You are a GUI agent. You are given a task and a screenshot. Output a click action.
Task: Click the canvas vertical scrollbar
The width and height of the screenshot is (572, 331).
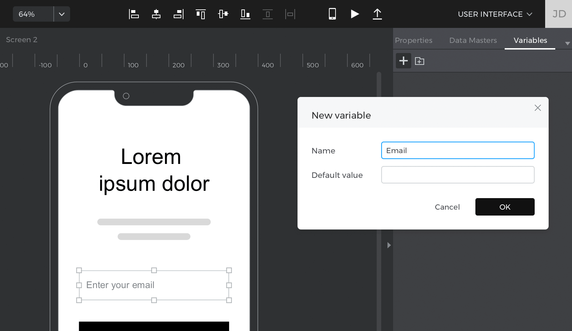point(379,201)
